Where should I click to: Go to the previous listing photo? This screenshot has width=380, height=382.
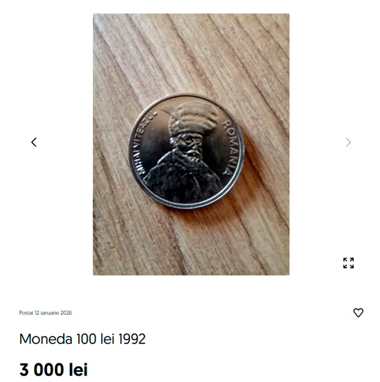point(34,143)
